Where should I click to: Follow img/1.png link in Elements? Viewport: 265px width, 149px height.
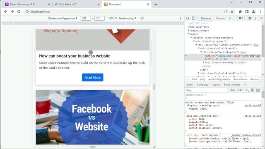point(225,55)
